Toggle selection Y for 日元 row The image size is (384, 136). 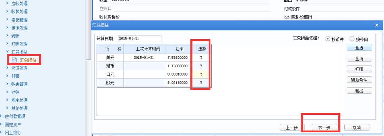(x=201, y=74)
